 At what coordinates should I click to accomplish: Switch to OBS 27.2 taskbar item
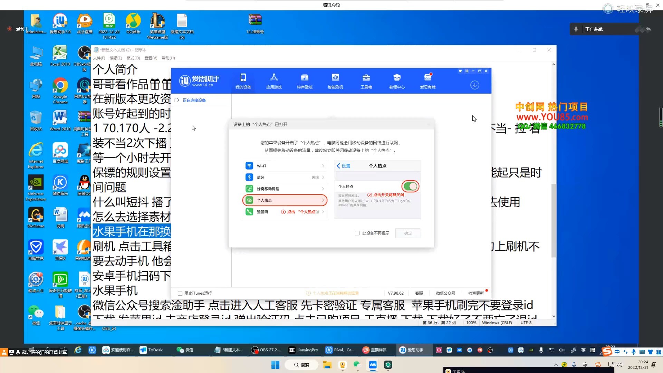266,350
